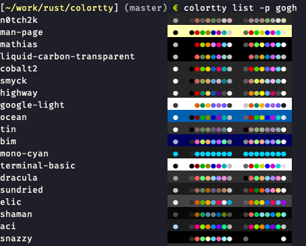Click the foreground dot in highway row

(x=176, y=93)
